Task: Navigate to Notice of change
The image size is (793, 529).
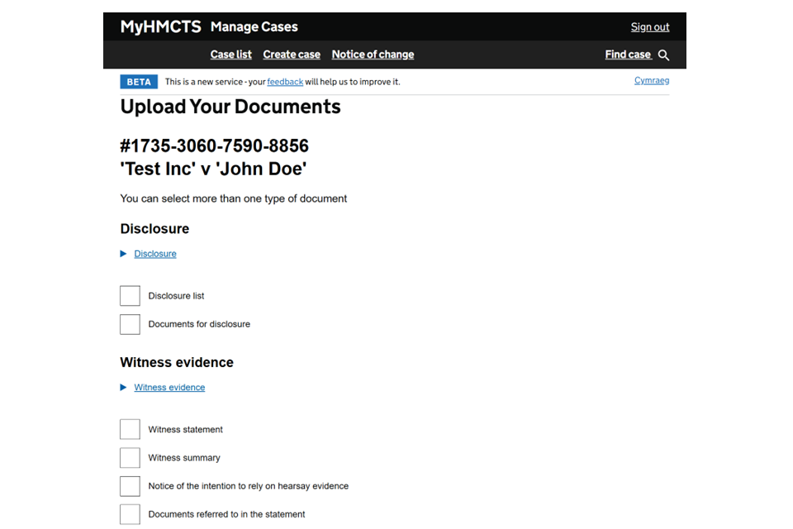Action: point(373,55)
